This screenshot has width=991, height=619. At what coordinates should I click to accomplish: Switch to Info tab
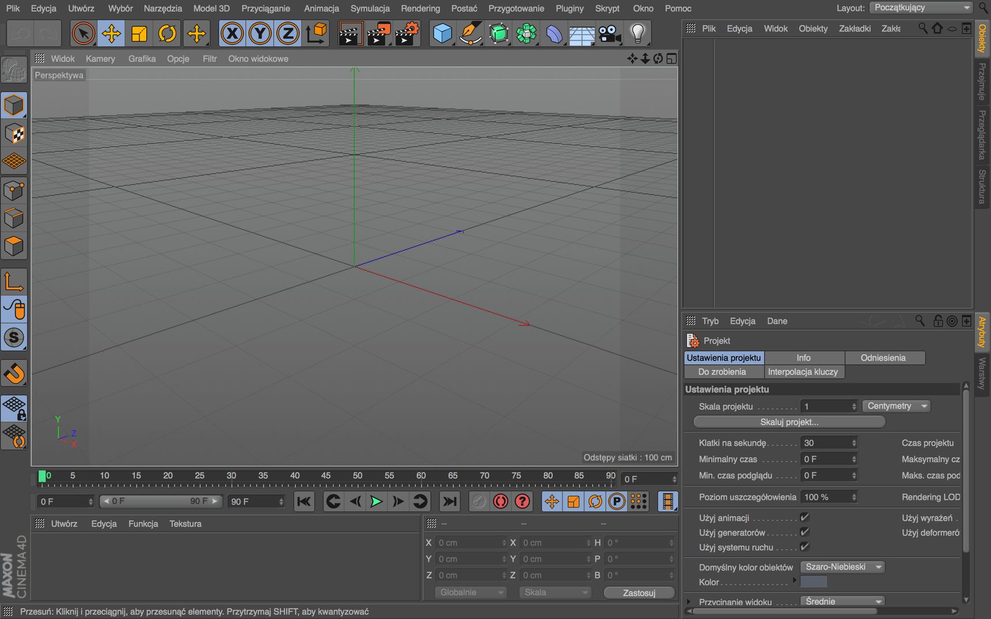tap(804, 358)
